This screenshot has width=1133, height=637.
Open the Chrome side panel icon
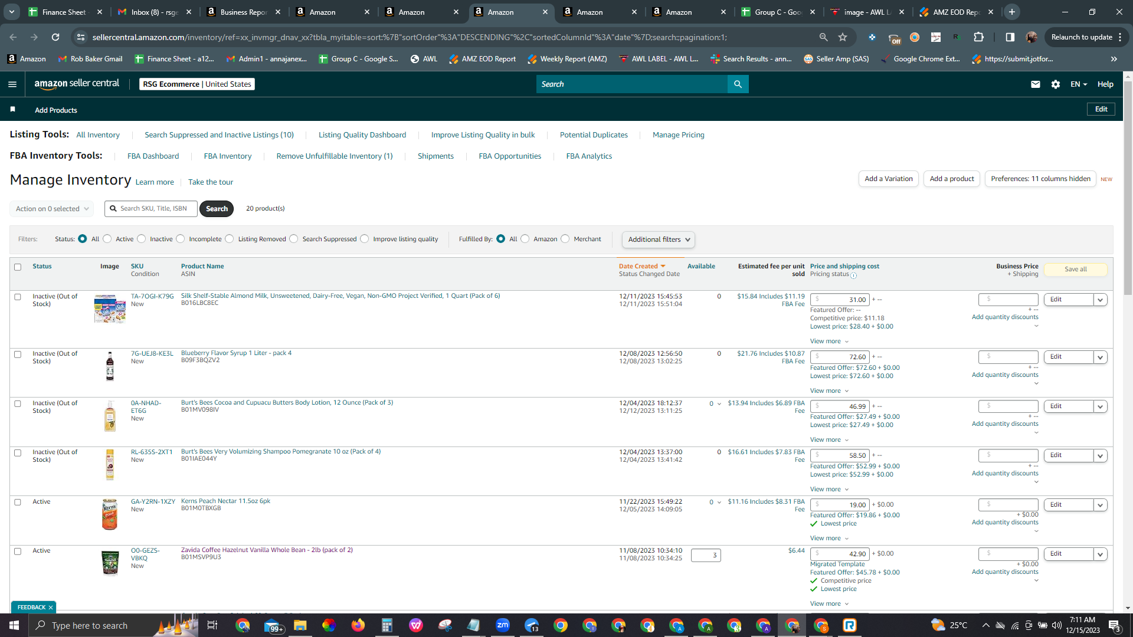pyautogui.click(x=1010, y=37)
